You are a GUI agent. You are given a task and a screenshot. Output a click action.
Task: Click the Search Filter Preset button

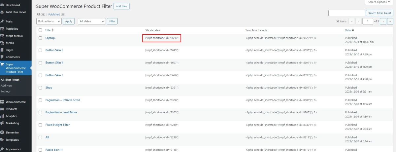[x=379, y=13]
